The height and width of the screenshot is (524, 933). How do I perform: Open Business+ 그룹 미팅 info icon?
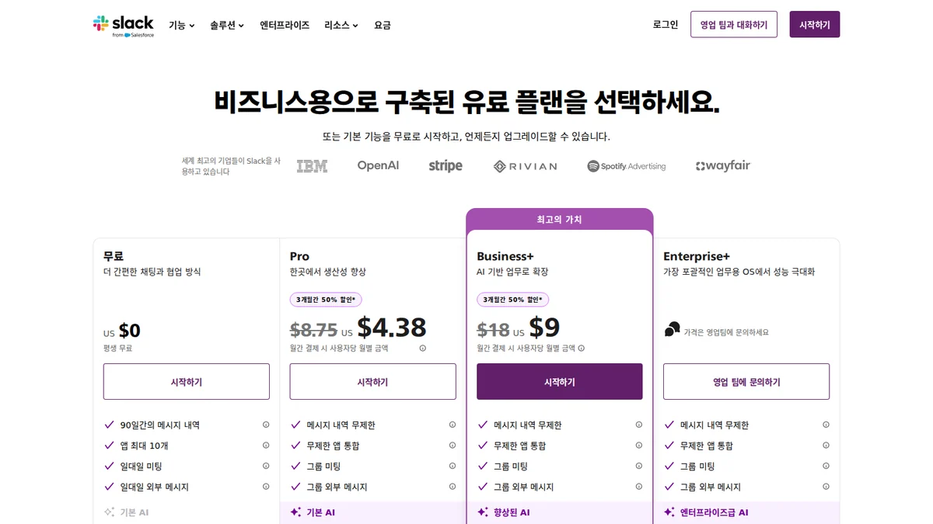pos(639,466)
